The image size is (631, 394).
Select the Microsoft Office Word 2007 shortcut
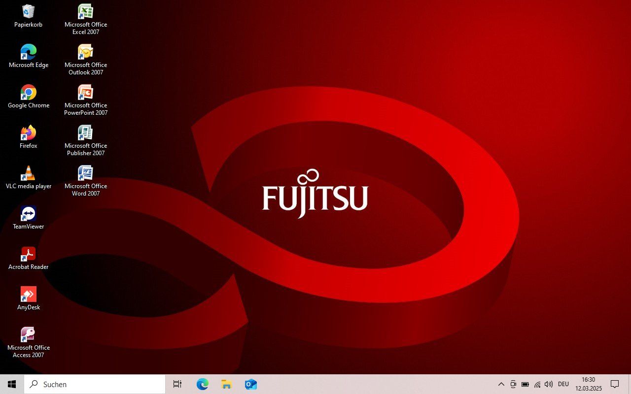(86, 181)
